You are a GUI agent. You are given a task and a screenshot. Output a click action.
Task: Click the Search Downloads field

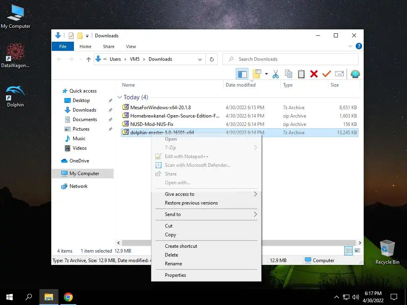click(291, 59)
